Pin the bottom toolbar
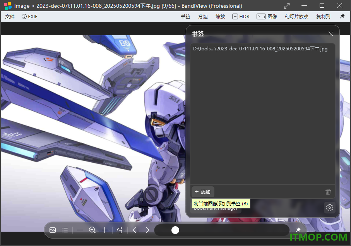 click(298, 230)
